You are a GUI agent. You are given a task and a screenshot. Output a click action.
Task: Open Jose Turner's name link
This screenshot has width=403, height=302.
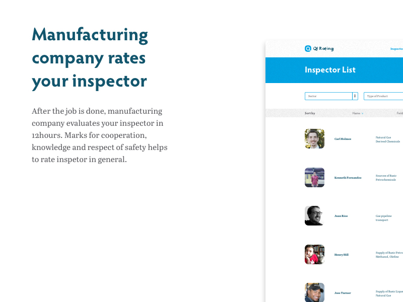coord(343,293)
